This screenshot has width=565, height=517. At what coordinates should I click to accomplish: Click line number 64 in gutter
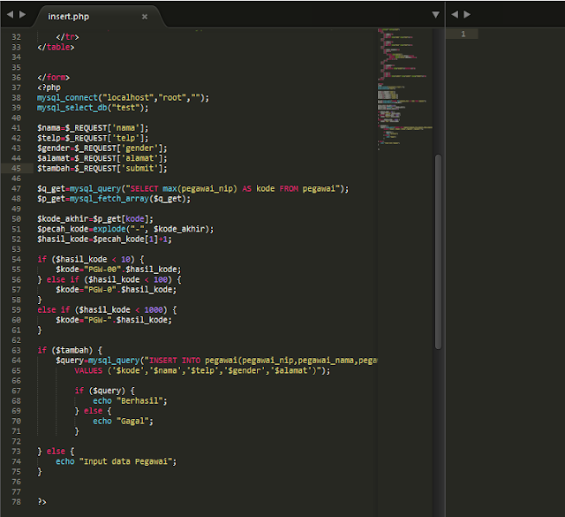point(16,361)
